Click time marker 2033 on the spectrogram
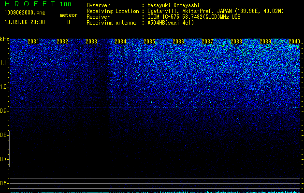The width and height of the screenshot is (304, 193). pyautogui.click(x=91, y=41)
